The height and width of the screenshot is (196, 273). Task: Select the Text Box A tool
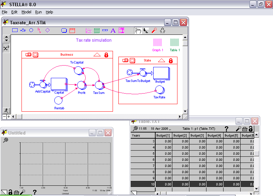(113, 31)
